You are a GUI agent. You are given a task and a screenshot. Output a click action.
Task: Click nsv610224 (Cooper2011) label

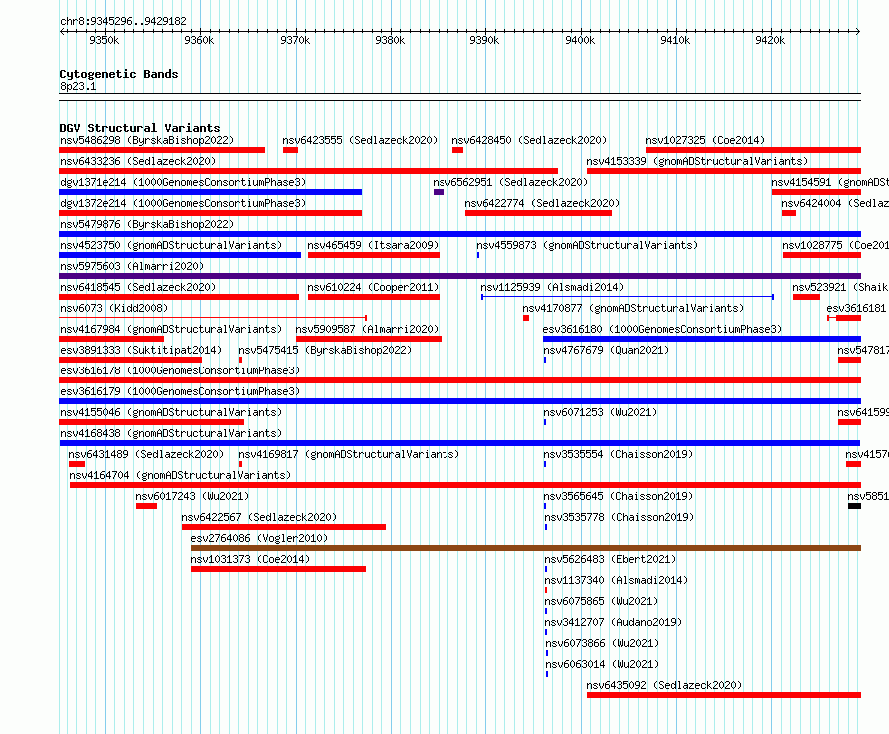point(373,287)
